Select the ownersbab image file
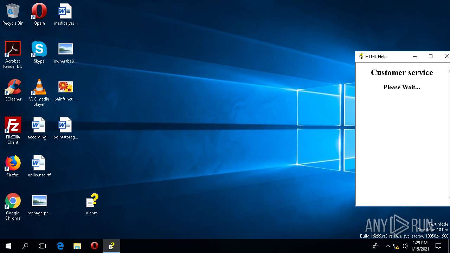 [65, 52]
